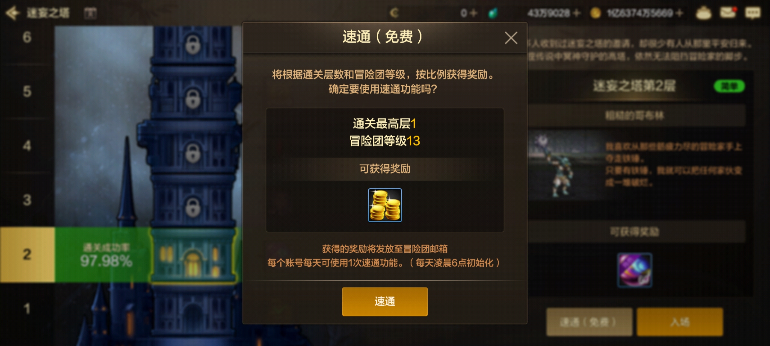The height and width of the screenshot is (346, 770).
Task: Click the crescent moon currency icon
Action: pyautogui.click(x=394, y=13)
